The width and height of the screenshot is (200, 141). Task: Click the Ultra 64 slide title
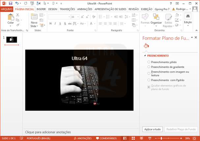coord(79,58)
